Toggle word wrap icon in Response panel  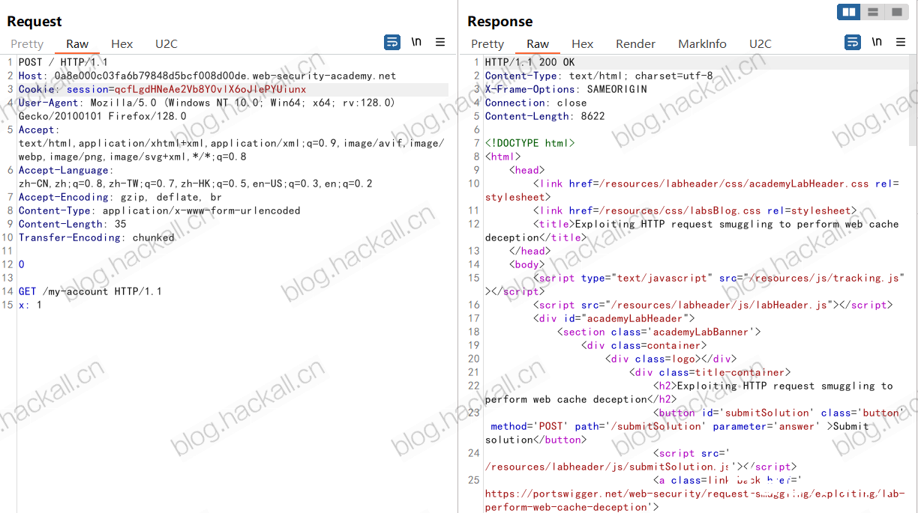(x=853, y=43)
